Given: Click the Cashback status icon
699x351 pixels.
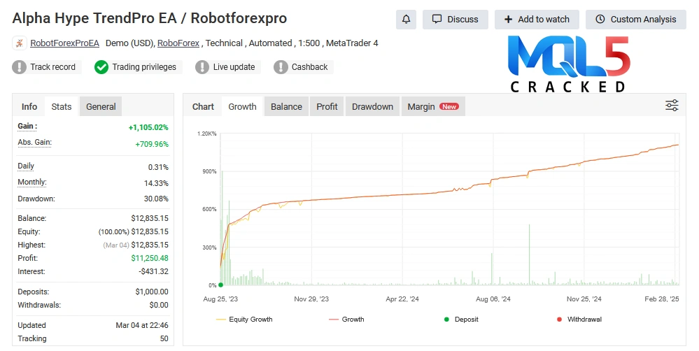Looking at the screenshot, I should click(x=281, y=67).
